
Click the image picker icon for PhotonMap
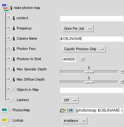(x=70, y=110)
